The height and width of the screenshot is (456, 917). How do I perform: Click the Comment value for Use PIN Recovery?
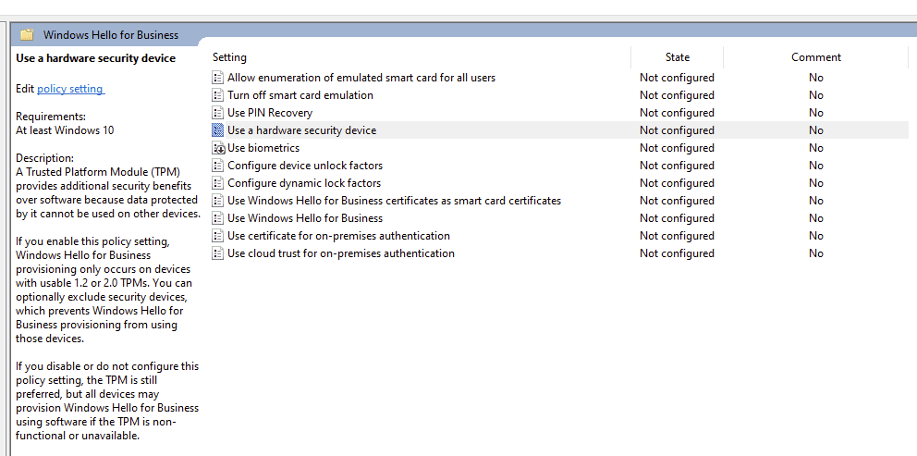pyautogui.click(x=815, y=113)
